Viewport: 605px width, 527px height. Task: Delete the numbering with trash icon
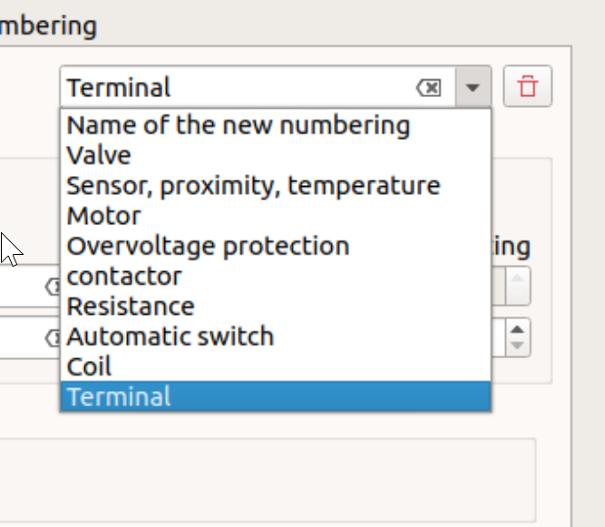click(527, 87)
